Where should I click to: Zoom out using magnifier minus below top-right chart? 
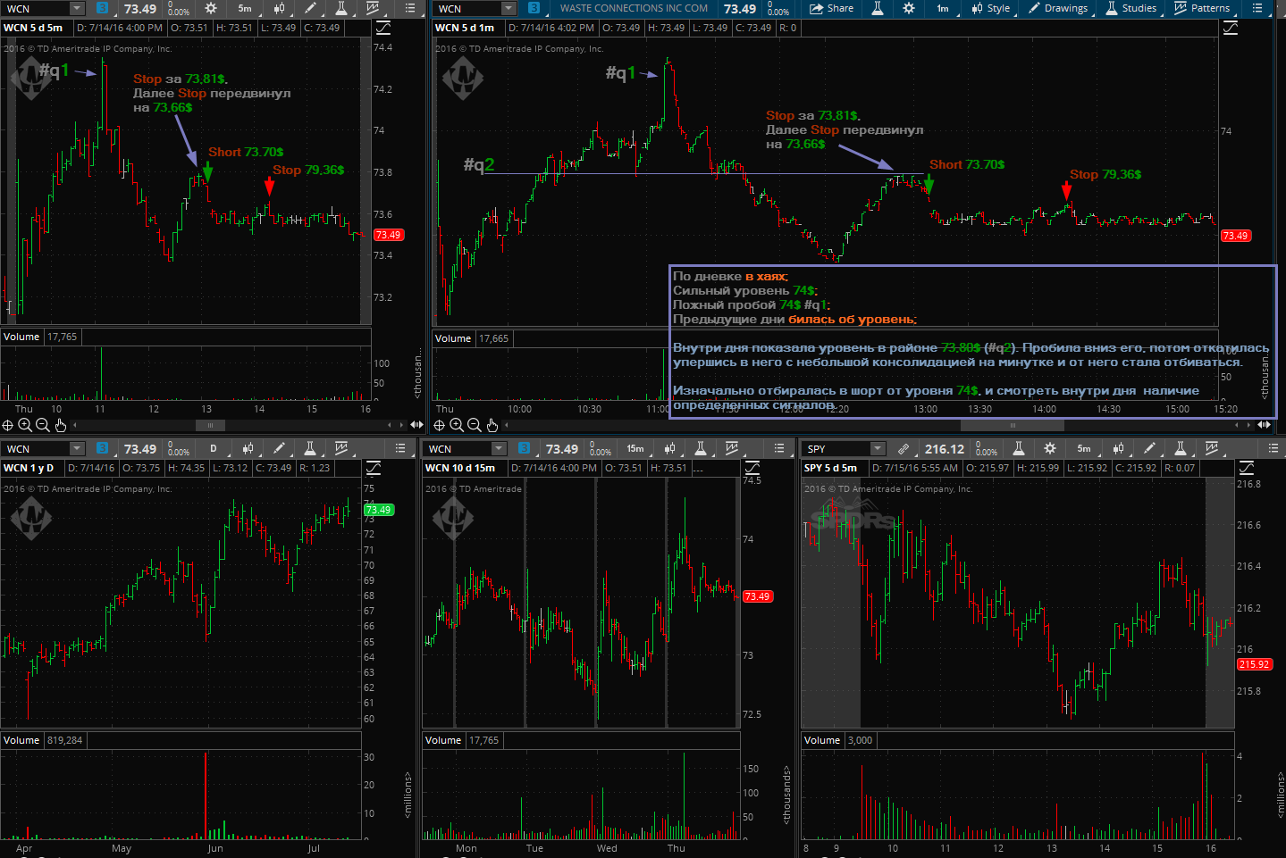pos(475,425)
